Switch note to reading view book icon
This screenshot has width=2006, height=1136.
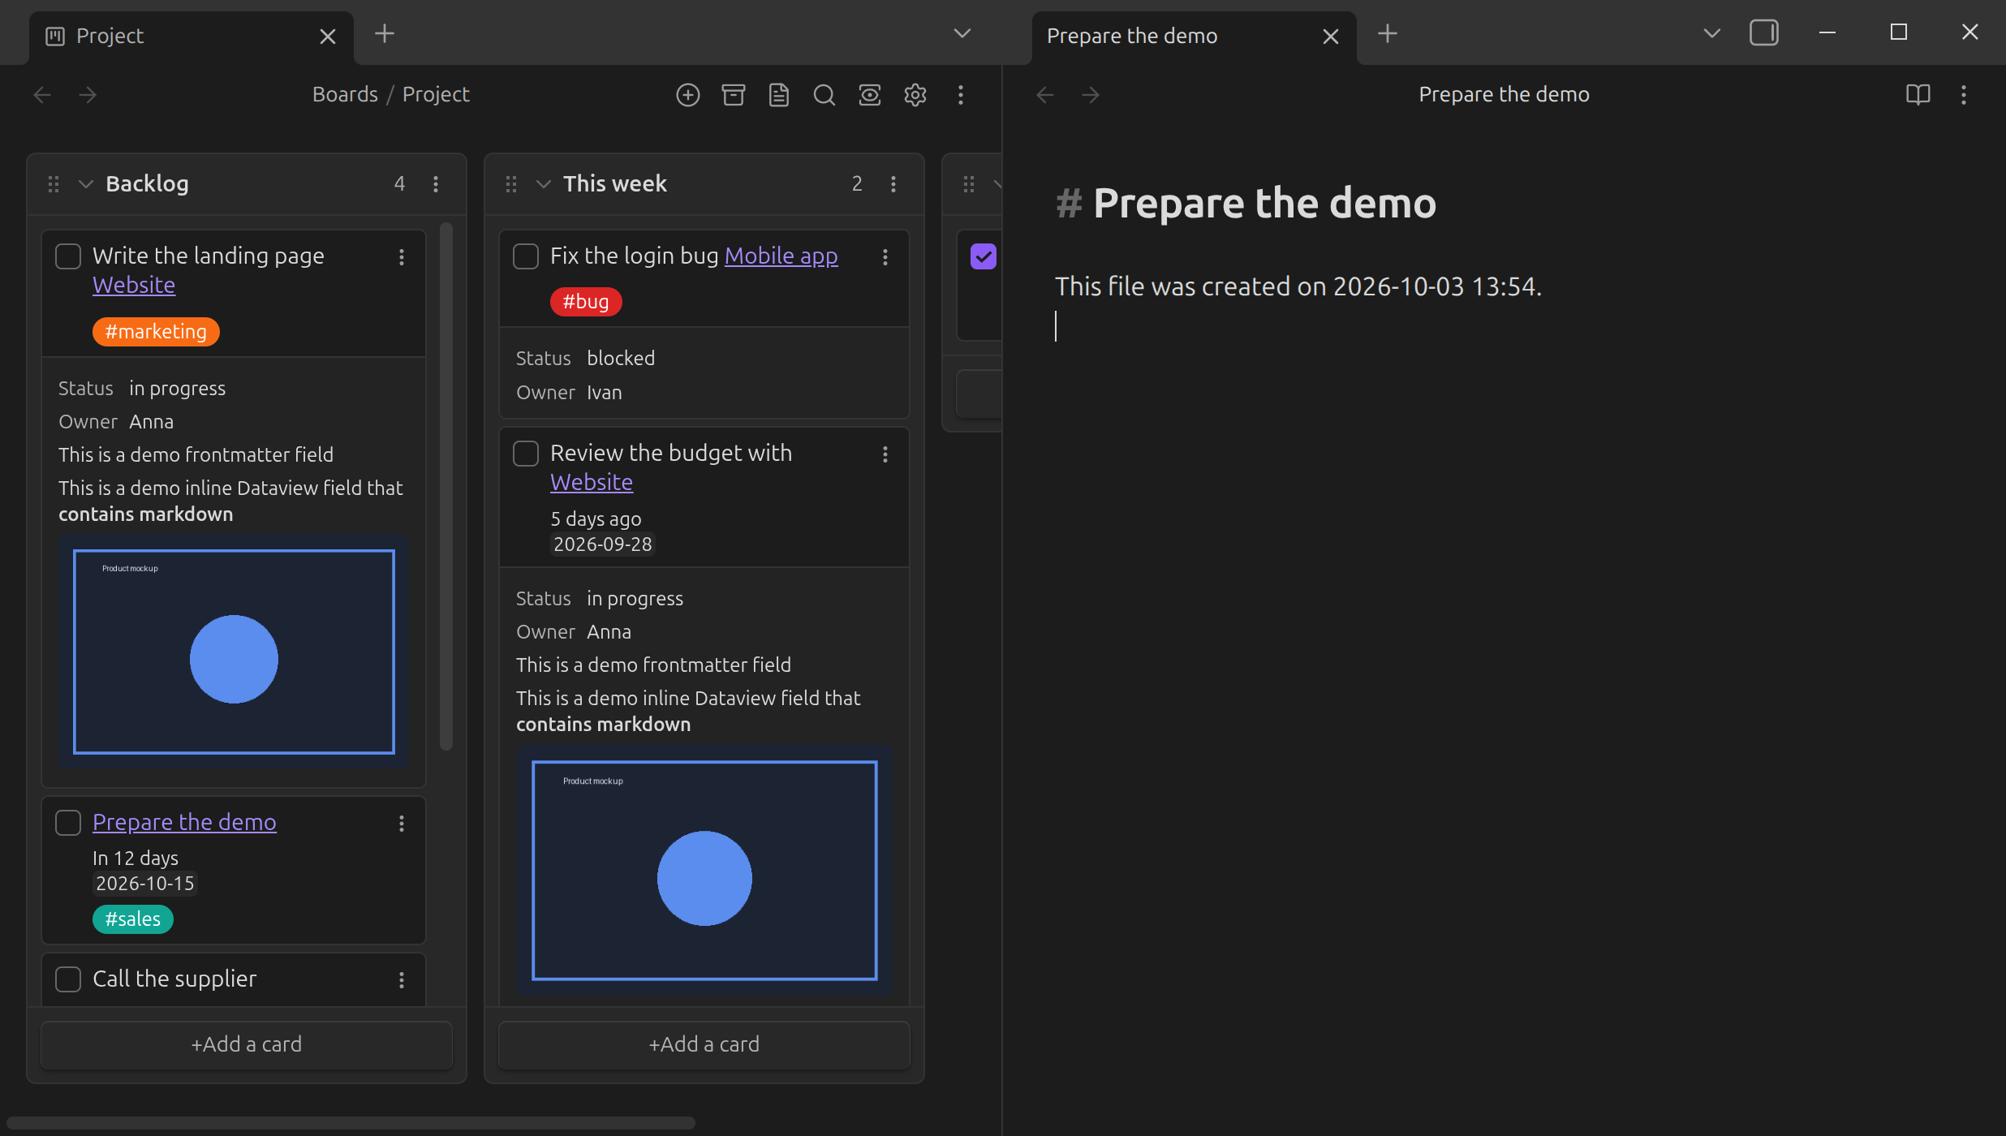coord(1918,95)
